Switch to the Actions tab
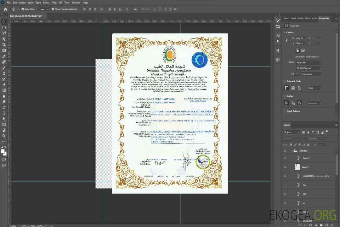340x227 pixels. (x=314, y=18)
